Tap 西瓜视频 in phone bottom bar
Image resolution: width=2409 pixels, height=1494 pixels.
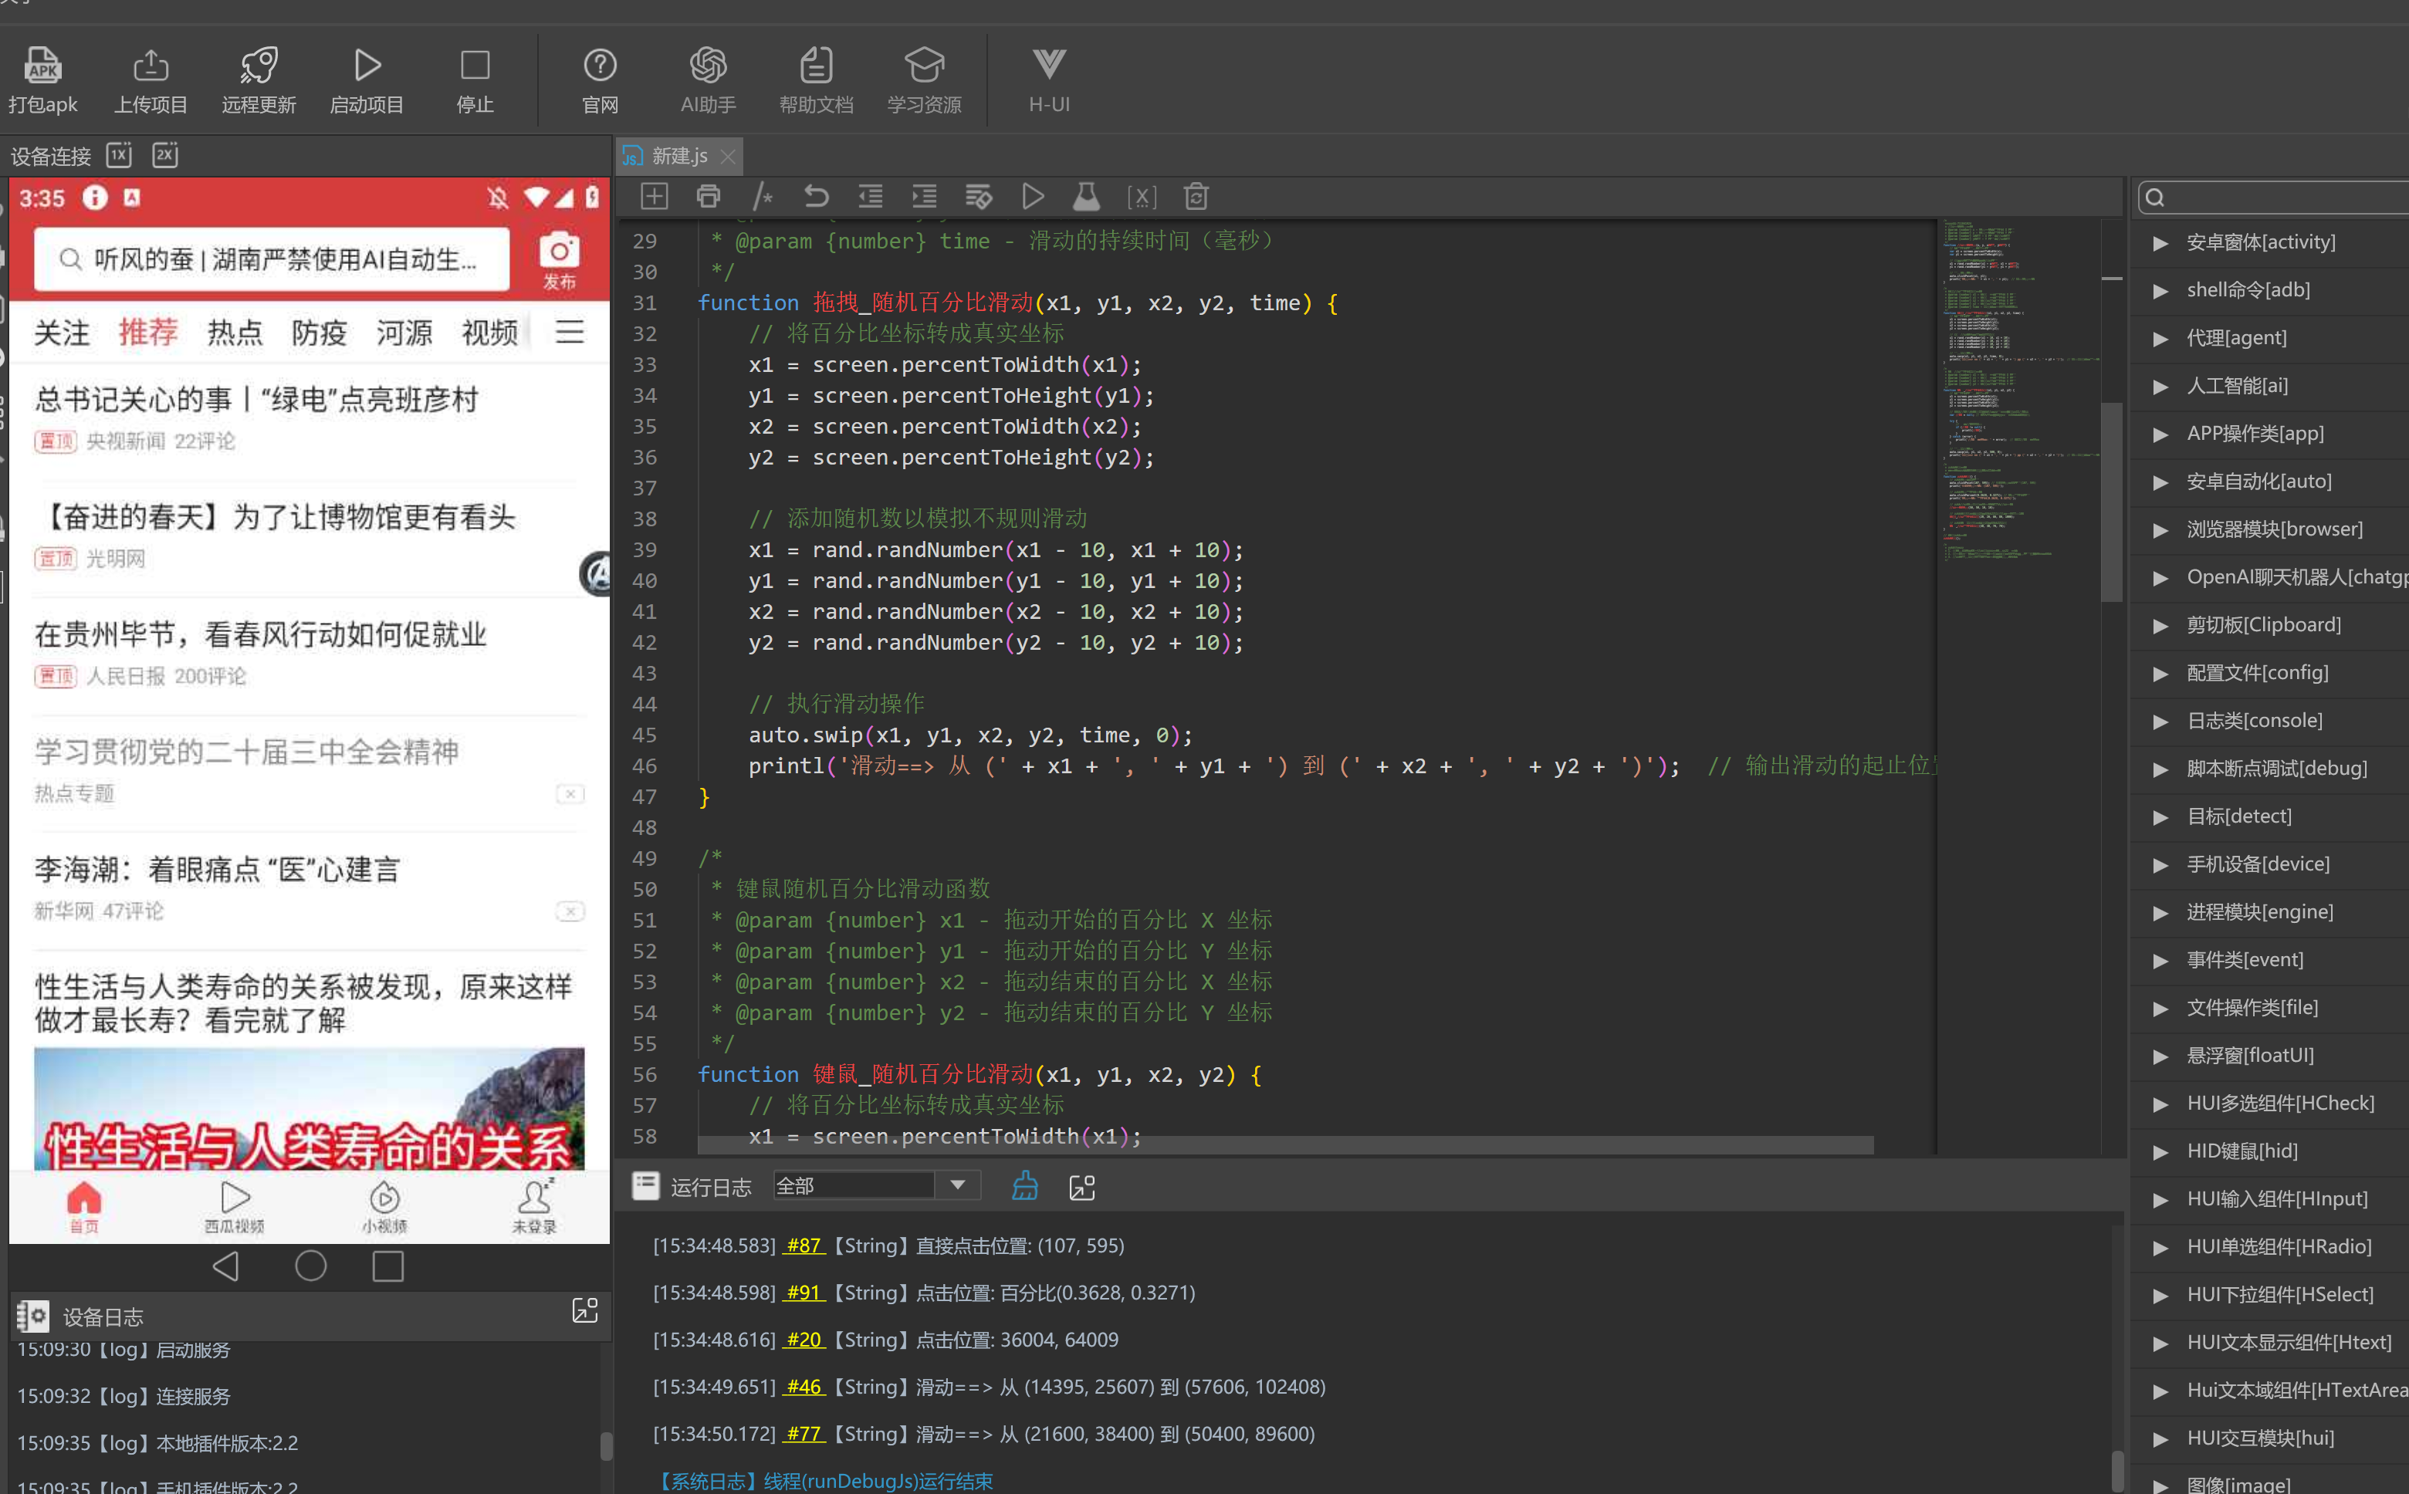click(x=234, y=1206)
